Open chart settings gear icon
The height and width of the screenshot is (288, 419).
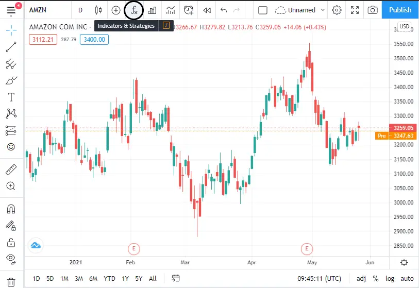click(337, 10)
